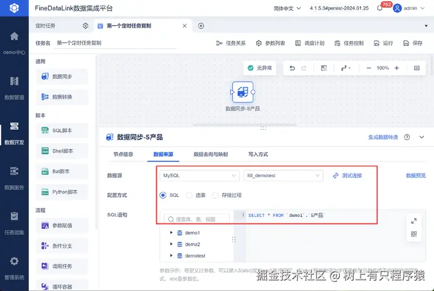Screen dimensions: 434x291
Task: Add the 数据同步 node from the palette
Action: (62, 77)
